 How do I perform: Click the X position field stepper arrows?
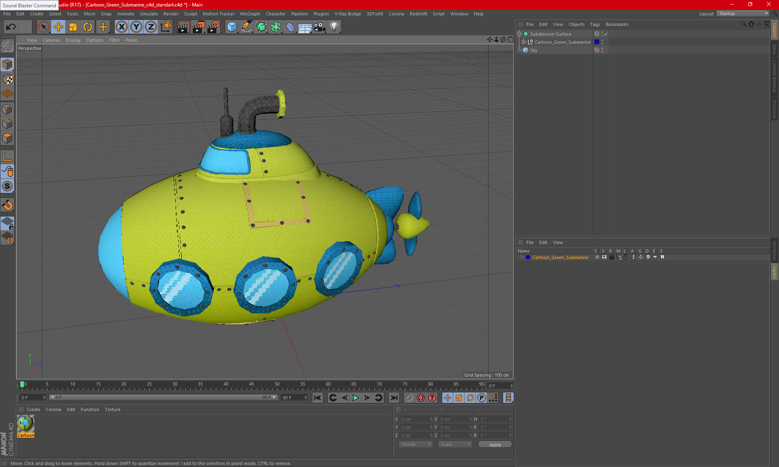[x=431, y=419]
